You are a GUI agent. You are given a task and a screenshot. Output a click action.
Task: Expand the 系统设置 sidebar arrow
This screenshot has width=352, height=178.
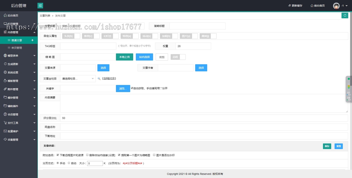click(x=34, y=72)
